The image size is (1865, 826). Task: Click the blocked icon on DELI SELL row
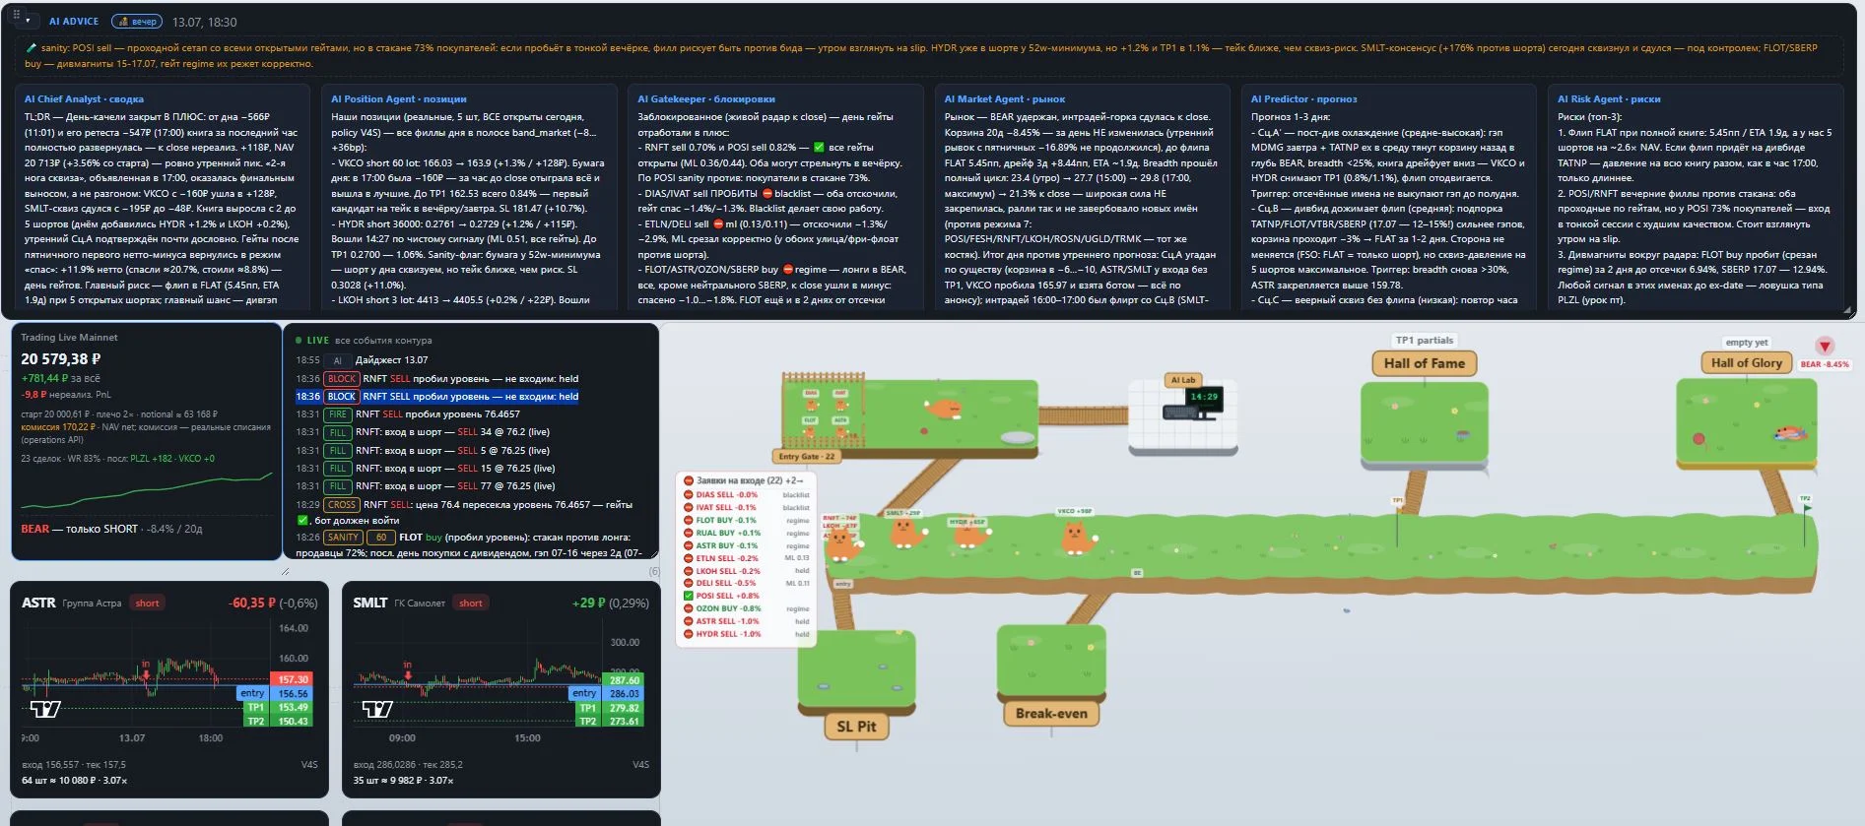pos(688,583)
